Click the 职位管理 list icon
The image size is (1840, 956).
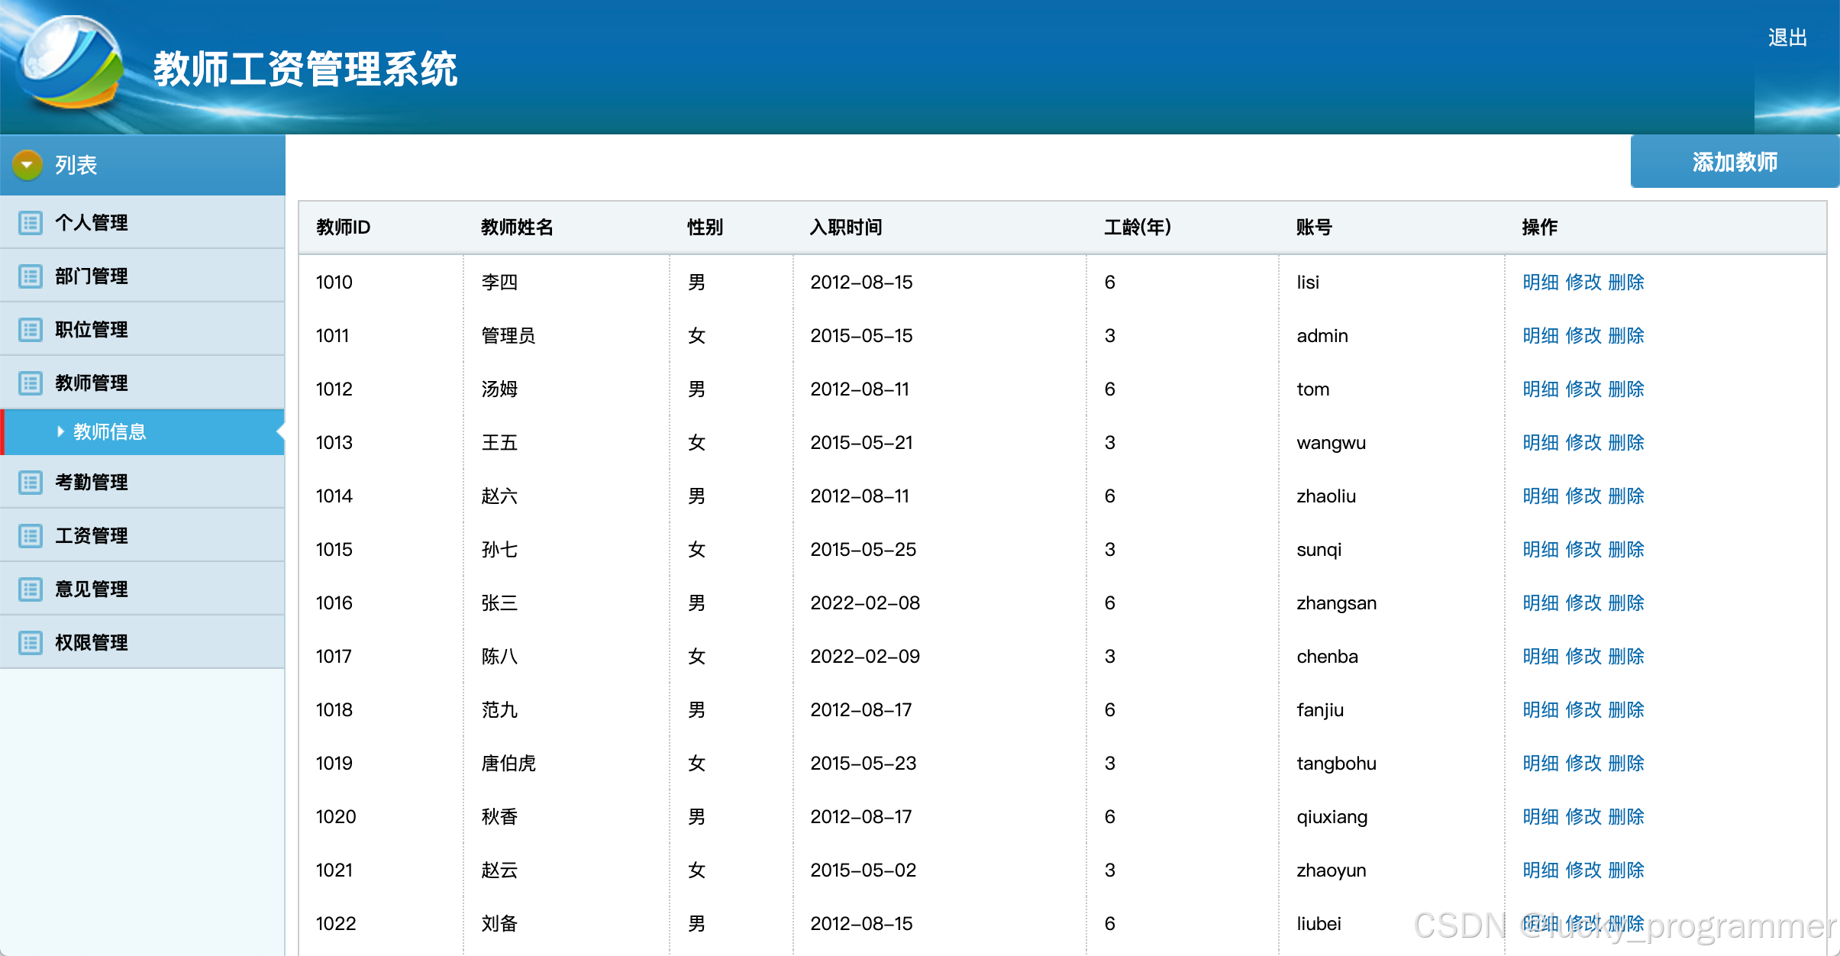(31, 330)
